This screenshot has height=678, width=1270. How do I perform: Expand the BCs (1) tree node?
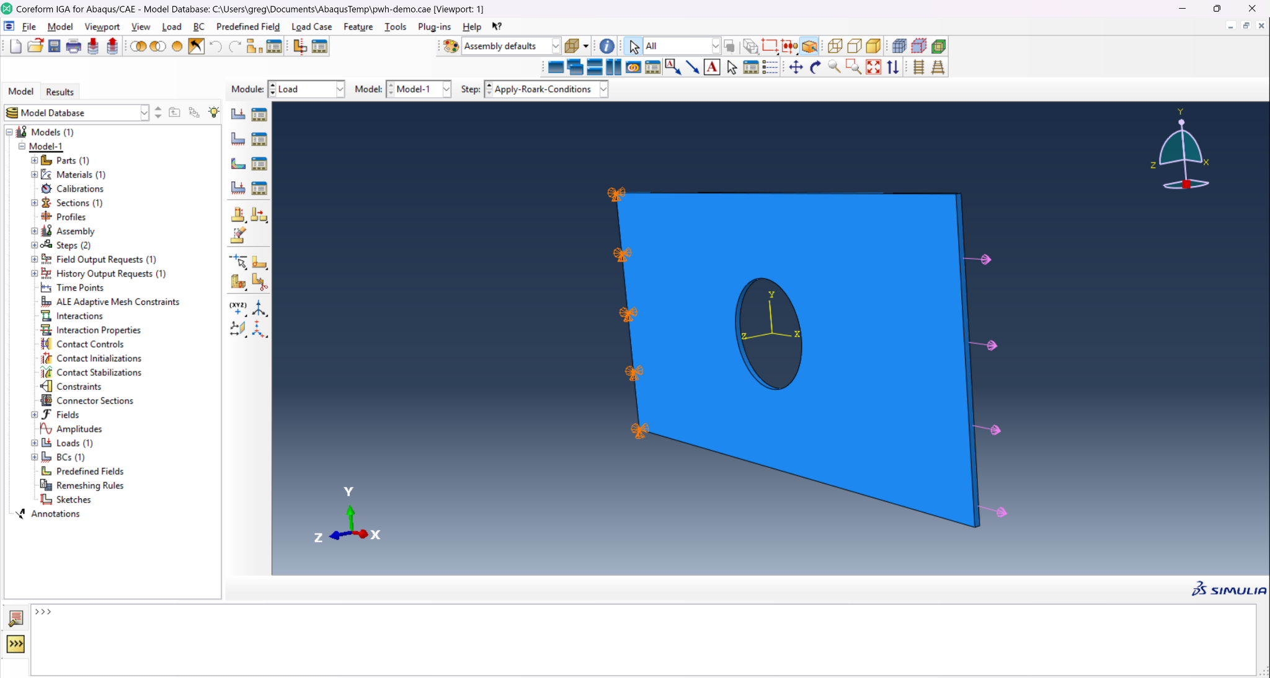35,457
